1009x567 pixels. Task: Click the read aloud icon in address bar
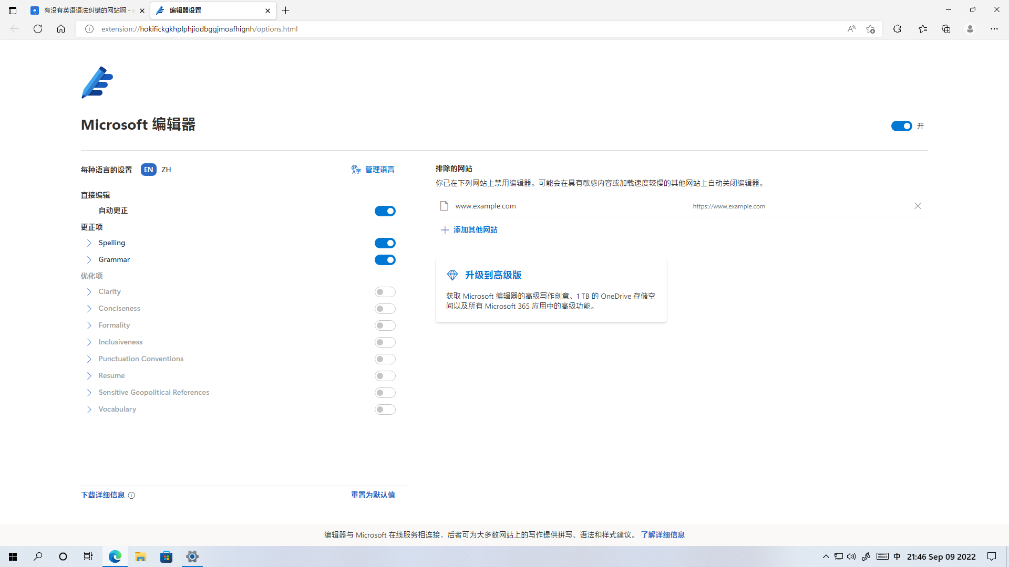[851, 29]
